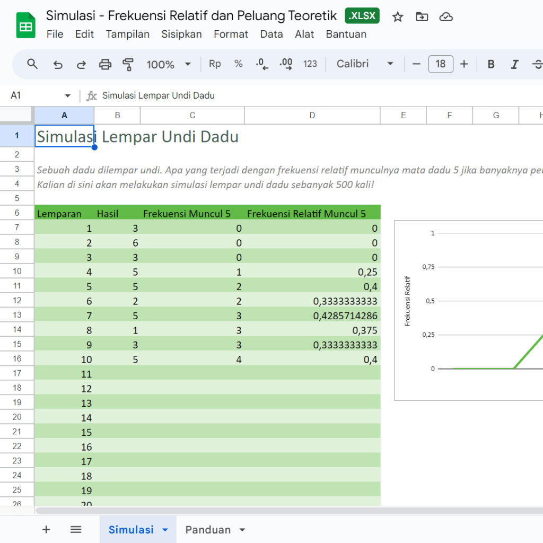
Task: Click the move to folder icon
Action: click(x=422, y=17)
